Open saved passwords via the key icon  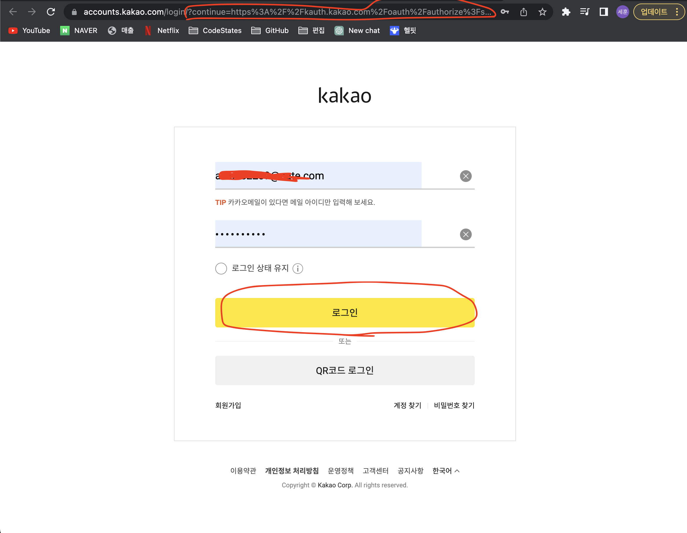click(505, 12)
